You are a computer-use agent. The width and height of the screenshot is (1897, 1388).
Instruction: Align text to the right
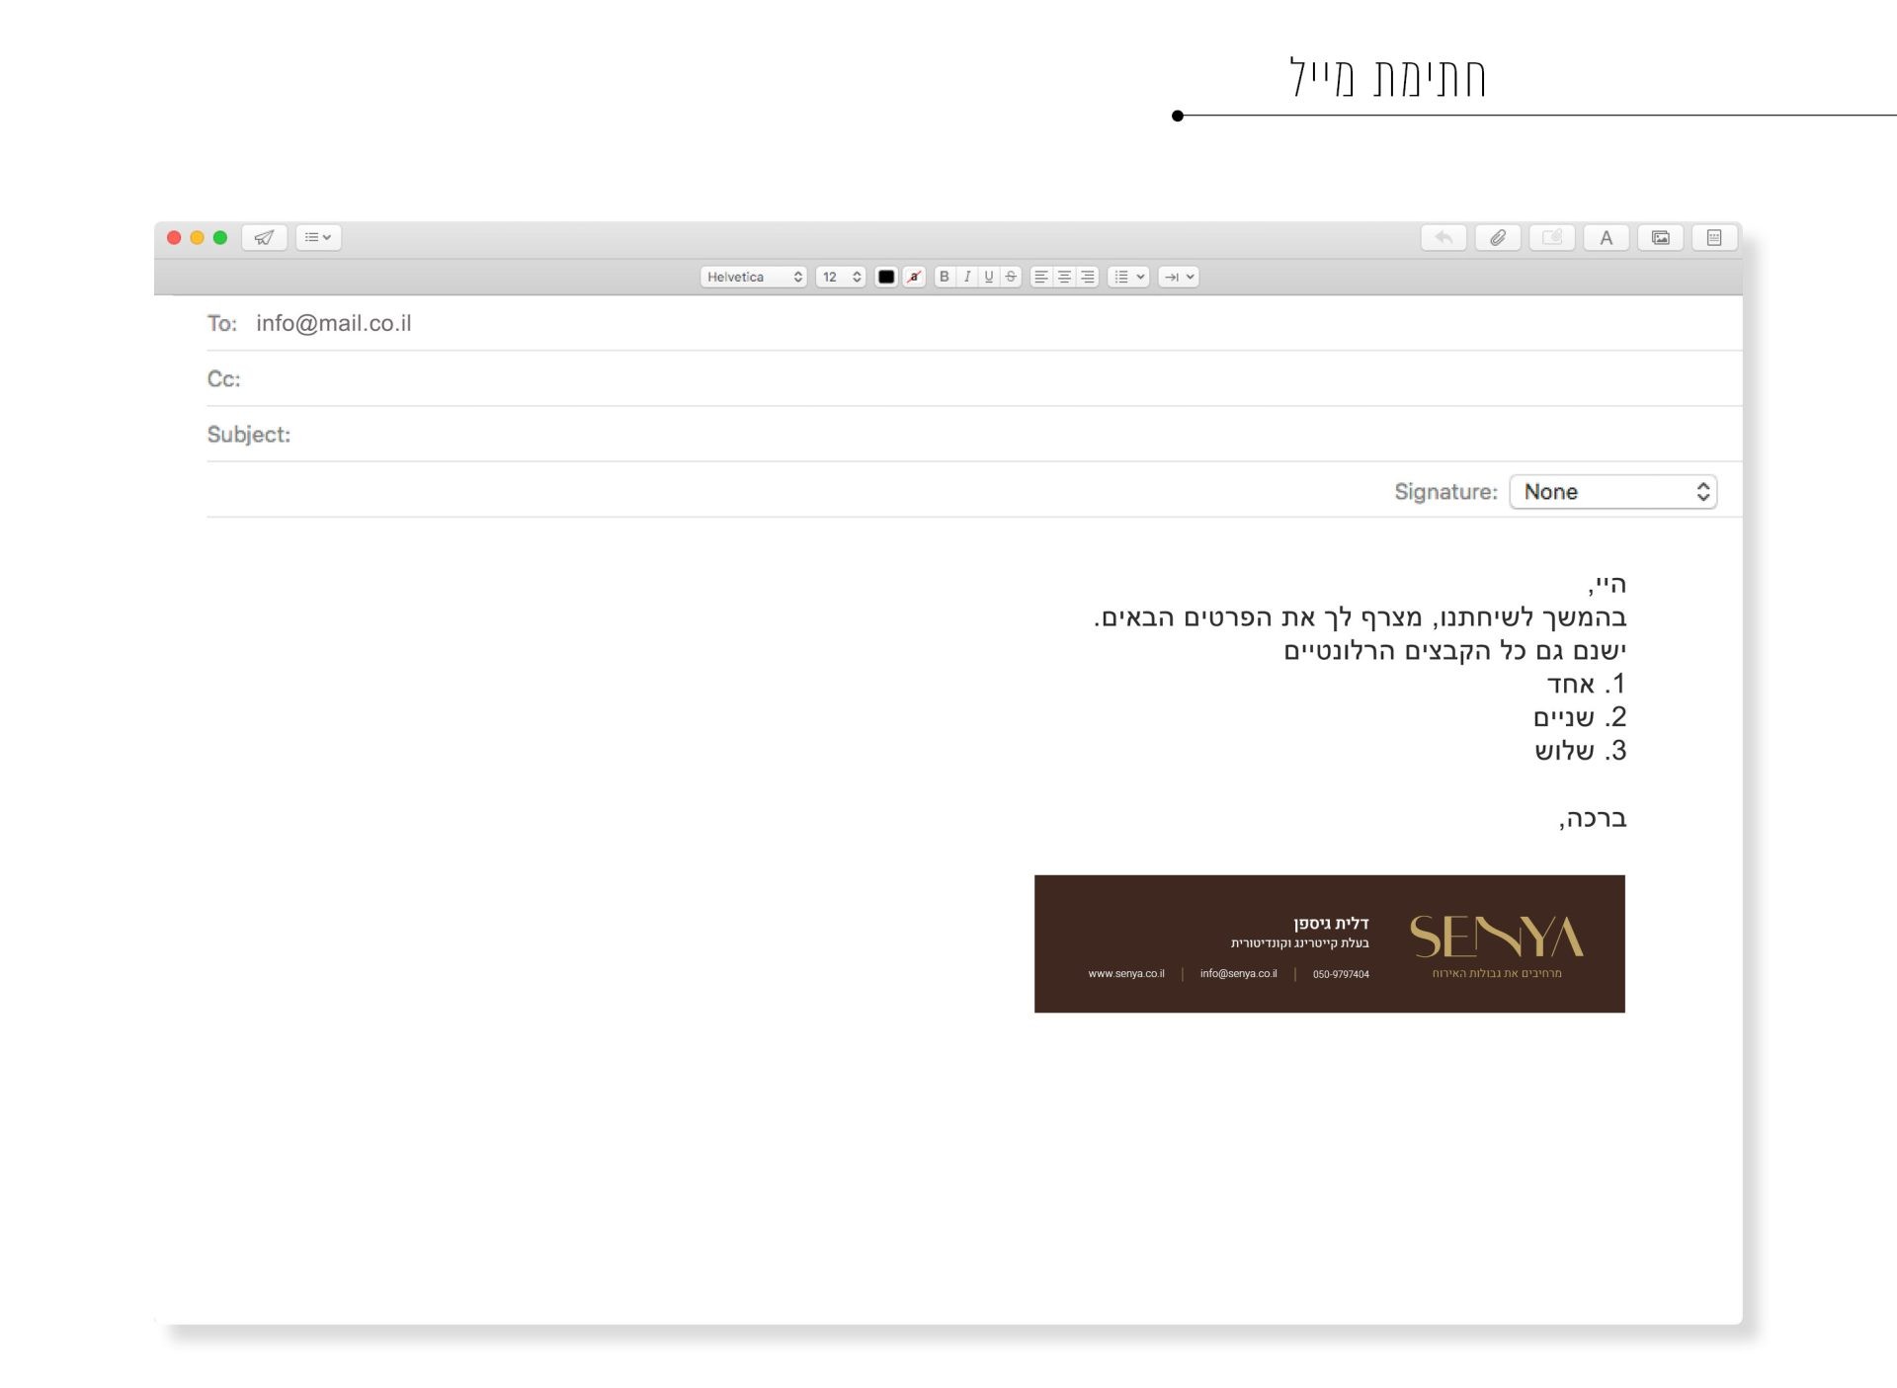(1088, 277)
